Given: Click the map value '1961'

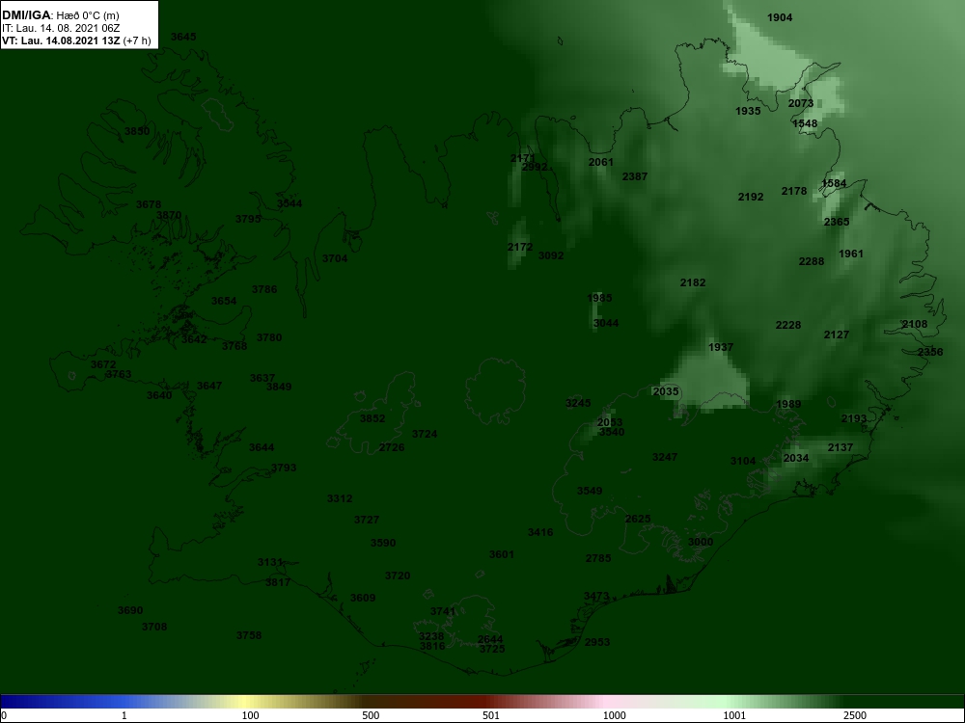Looking at the screenshot, I should [x=851, y=254].
